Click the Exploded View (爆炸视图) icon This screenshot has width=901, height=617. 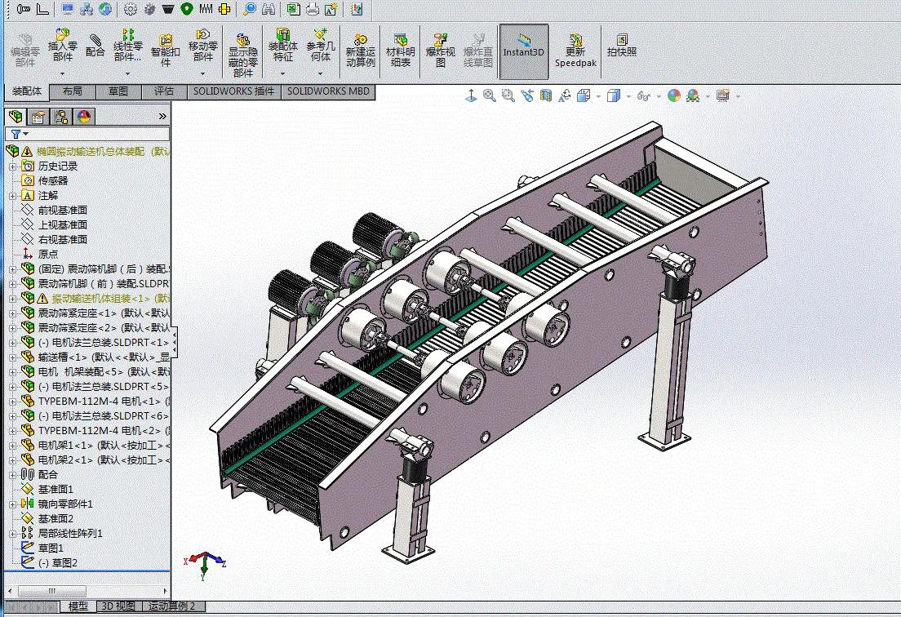(x=440, y=40)
